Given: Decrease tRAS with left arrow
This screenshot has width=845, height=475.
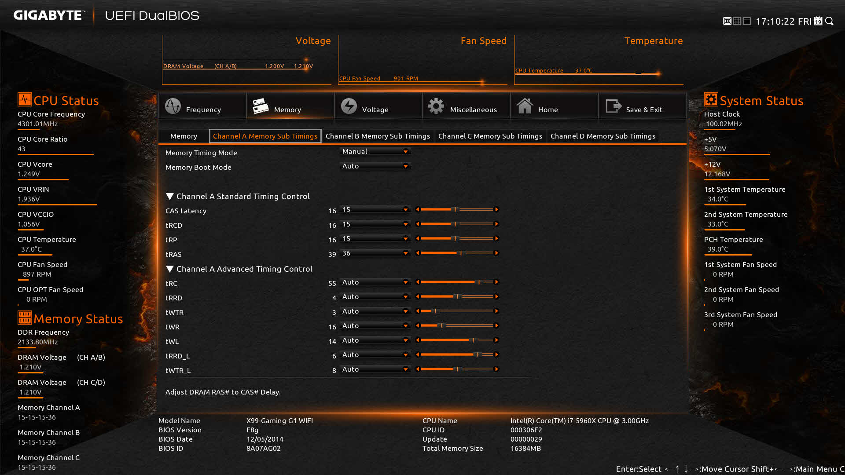Looking at the screenshot, I should click(x=418, y=253).
